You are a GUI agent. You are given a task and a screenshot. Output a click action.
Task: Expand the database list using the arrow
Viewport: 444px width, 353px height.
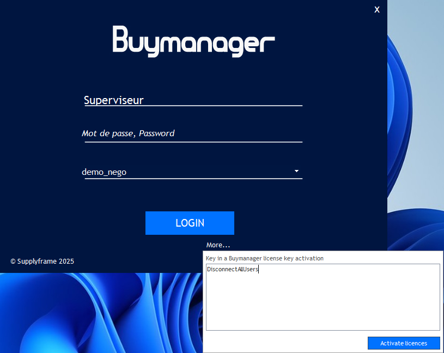point(296,171)
